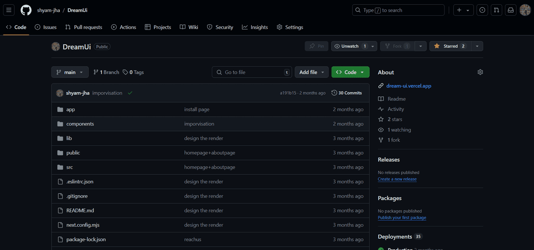The width and height of the screenshot is (534, 250).
Task: Switch to the Insights tab
Action: [255, 27]
